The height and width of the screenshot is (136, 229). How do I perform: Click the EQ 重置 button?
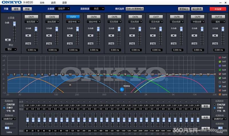click(x=206, y=106)
